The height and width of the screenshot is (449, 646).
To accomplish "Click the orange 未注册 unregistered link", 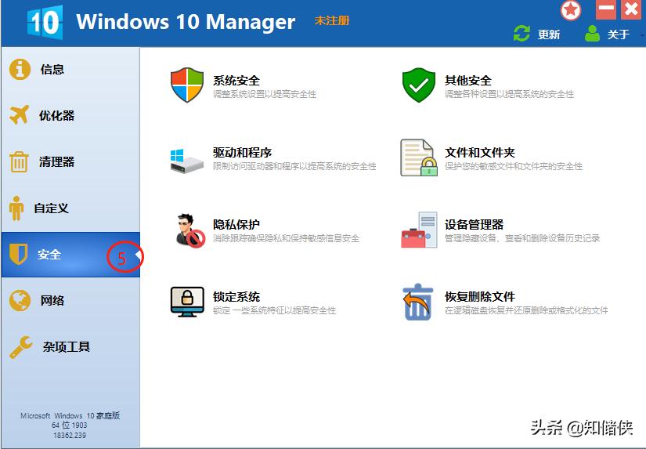I will click(x=332, y=20).
